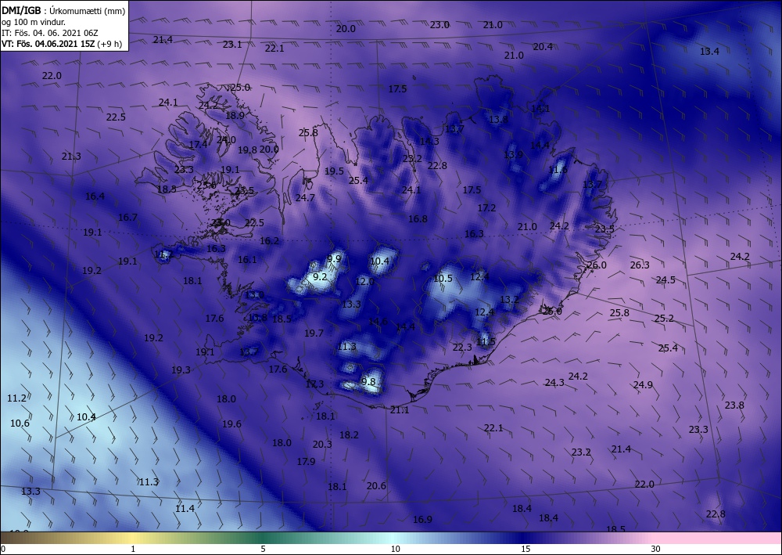Click the colour scale label '10'
The width and height of the screenshot is (782, 555).
(395, 549)
